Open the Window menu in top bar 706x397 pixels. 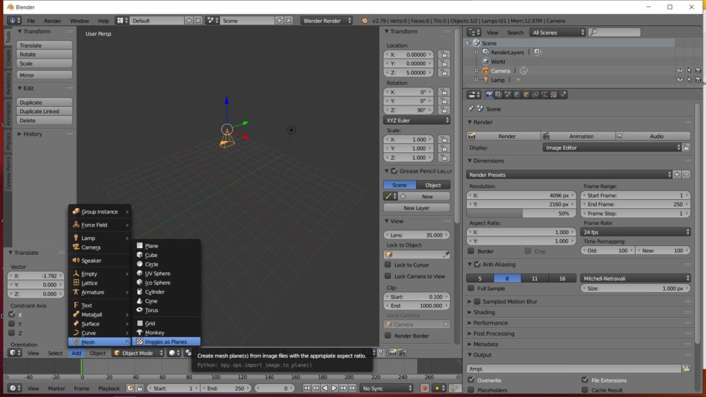pyautogui.click(x=79, y=21)
